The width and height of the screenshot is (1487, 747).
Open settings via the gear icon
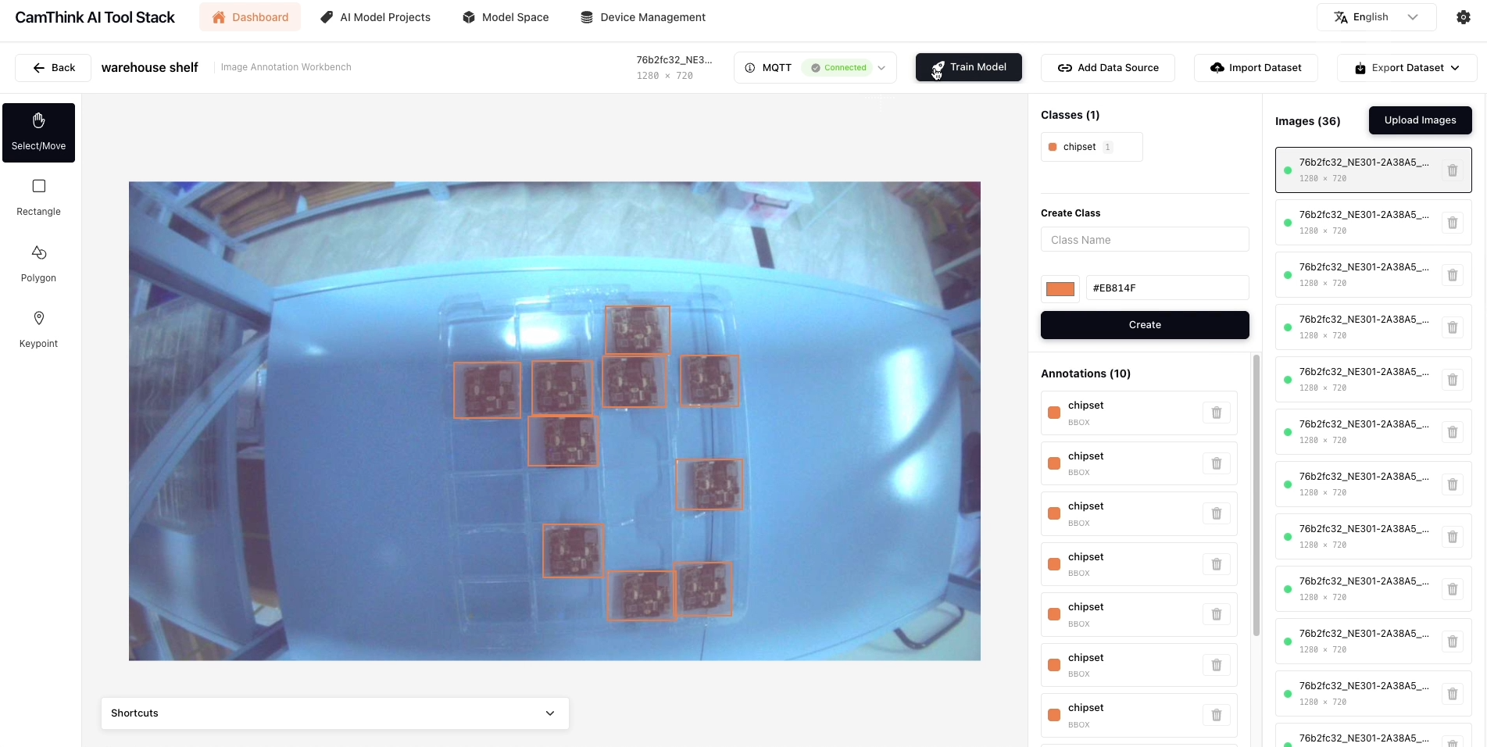pyautogui.click(x=1463, y=17)
